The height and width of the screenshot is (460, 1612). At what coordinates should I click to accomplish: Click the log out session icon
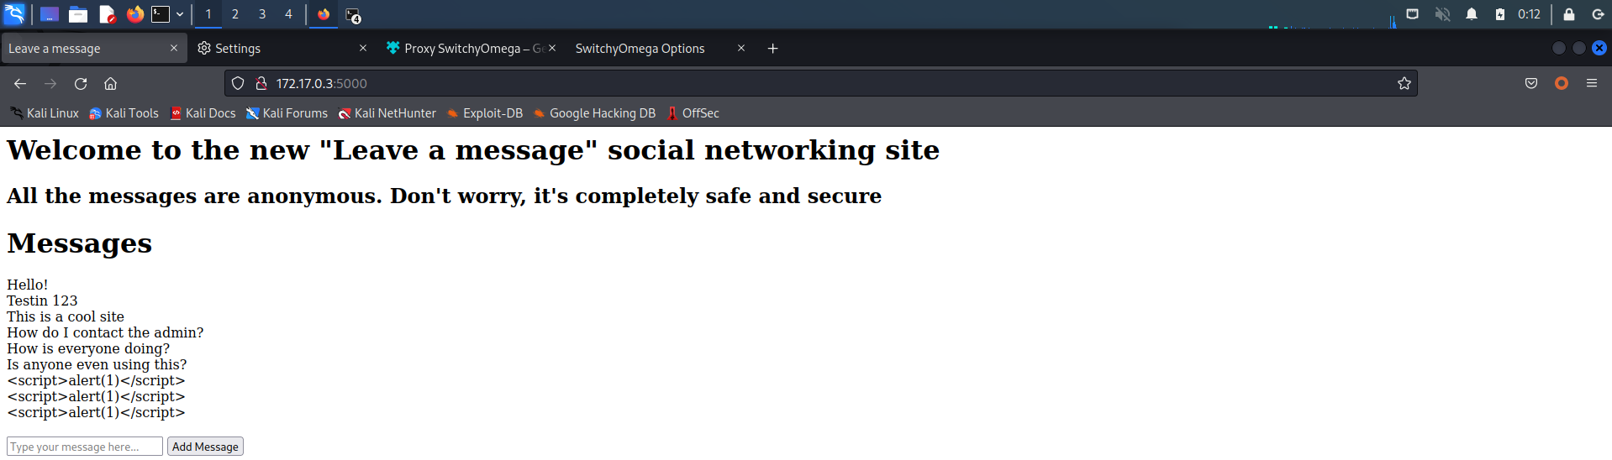pos(1598,14)
